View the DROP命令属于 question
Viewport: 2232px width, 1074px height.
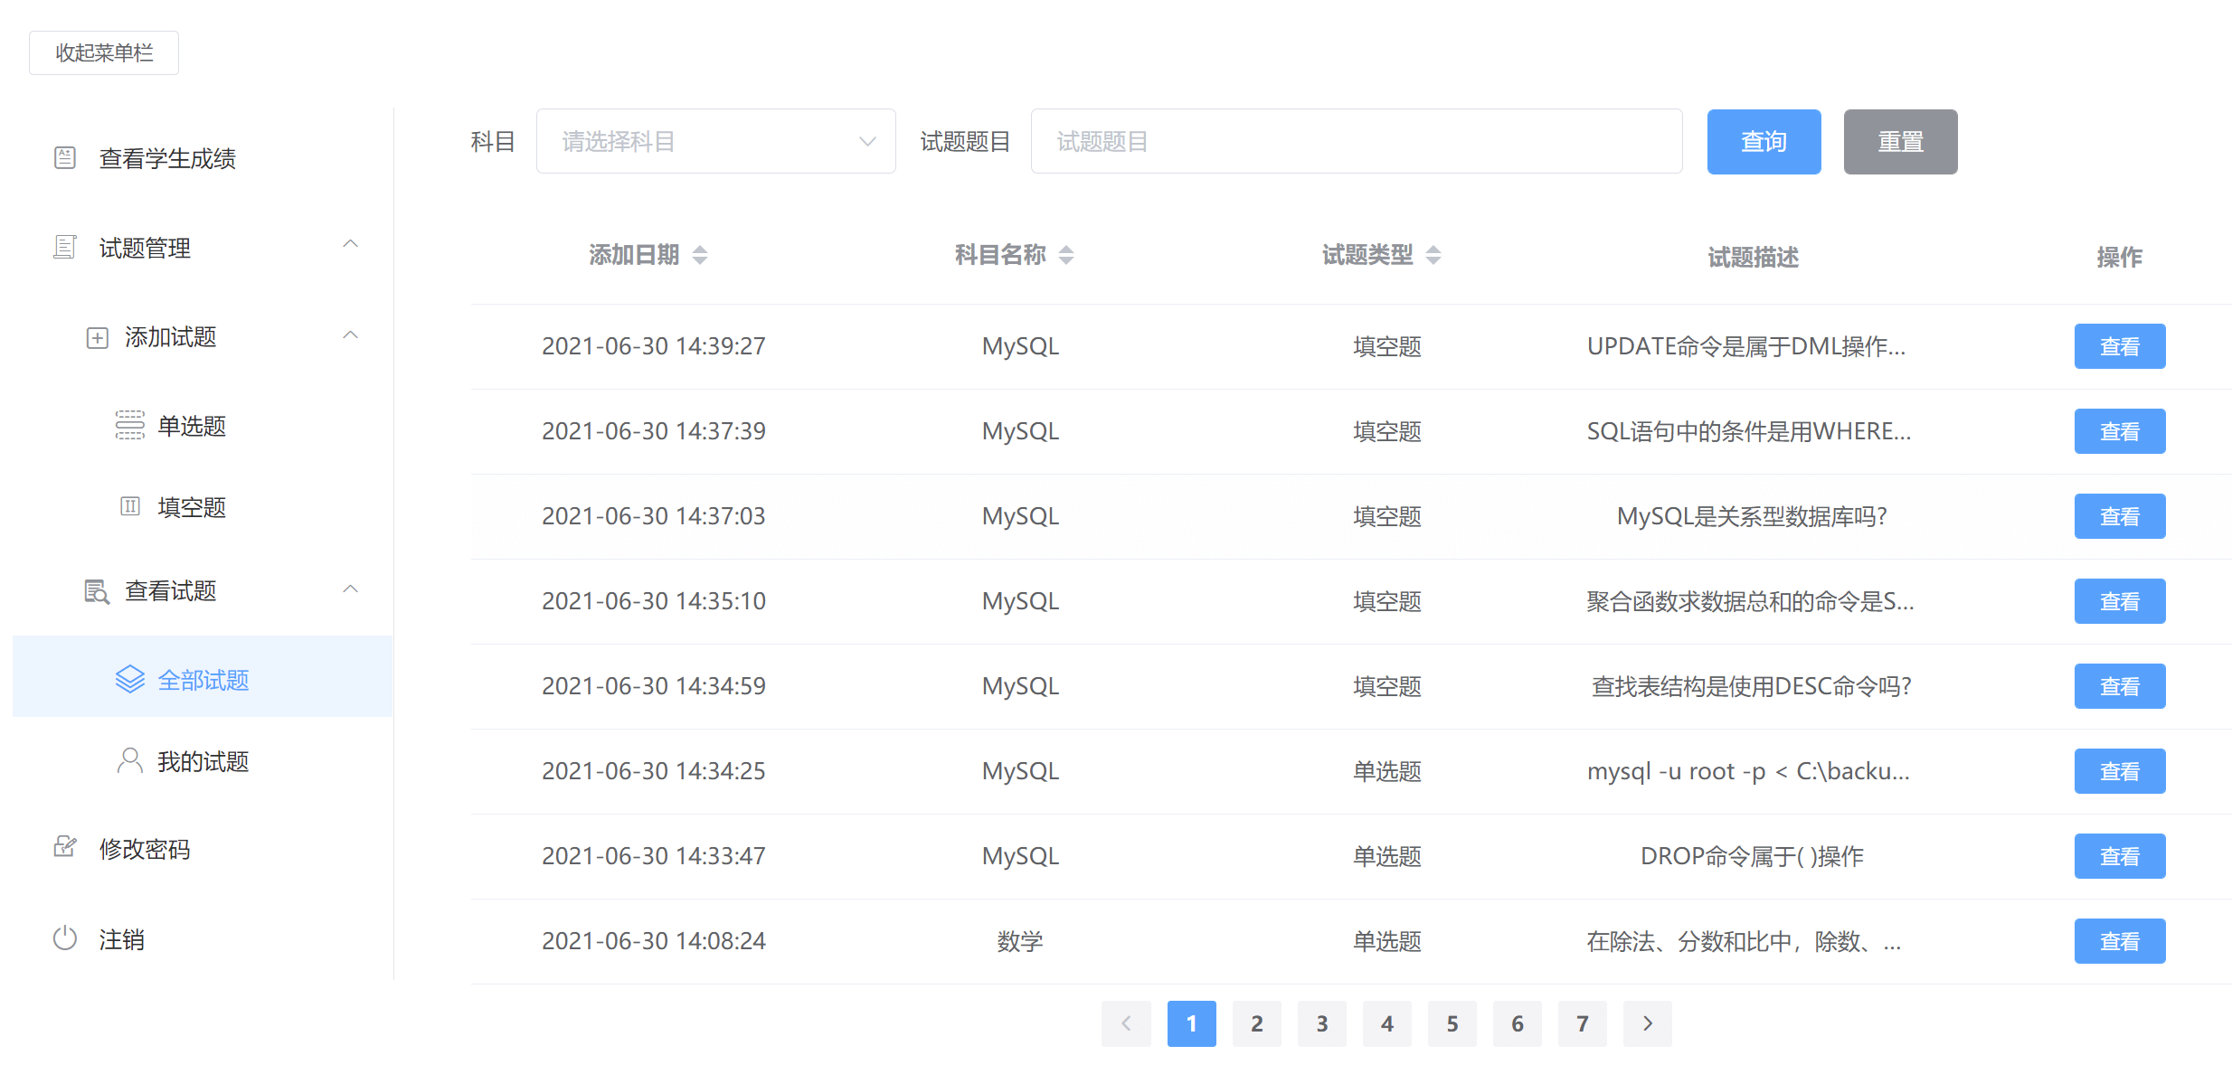coord(2119,856)
